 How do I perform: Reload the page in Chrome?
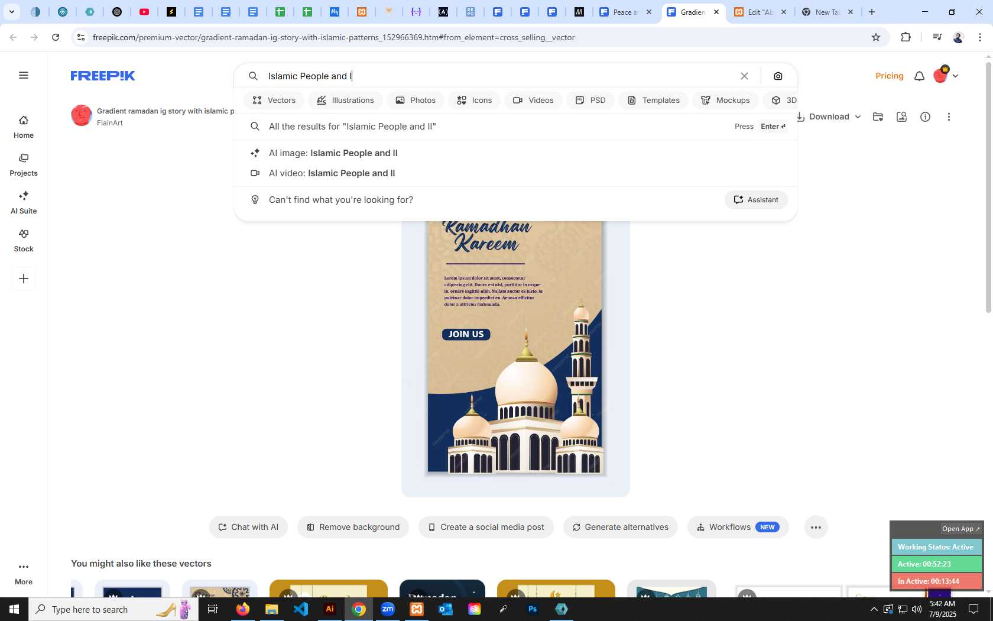(x=56, y=37)
